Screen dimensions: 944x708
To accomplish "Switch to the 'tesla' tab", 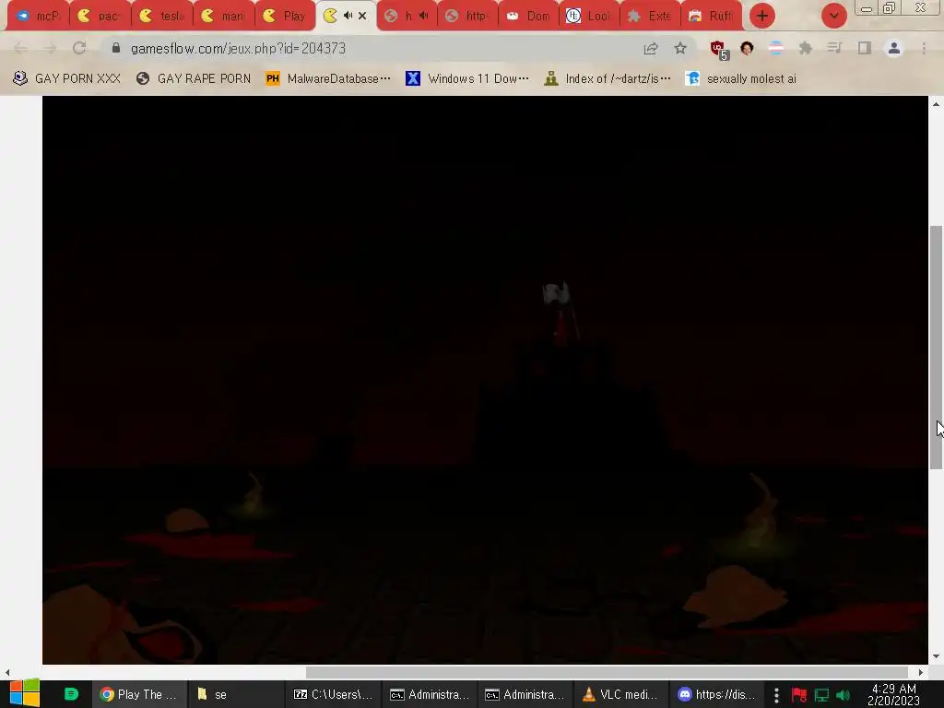I will tap(162, 16).
